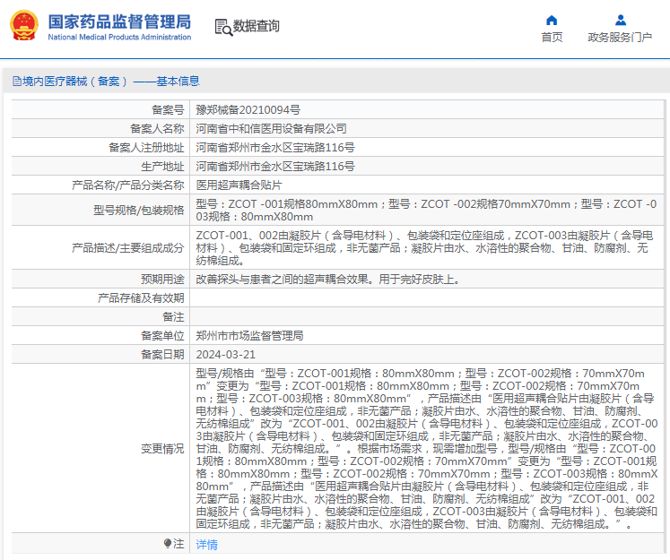Image resolution: width=670 pixels, height=560 pixels.
Task: Click the 型号规格/包装规格 value text
Action: (x=426, y=210)
